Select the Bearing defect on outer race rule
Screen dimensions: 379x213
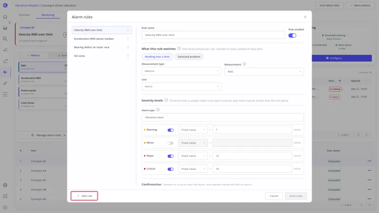click(x=102, y=47)
